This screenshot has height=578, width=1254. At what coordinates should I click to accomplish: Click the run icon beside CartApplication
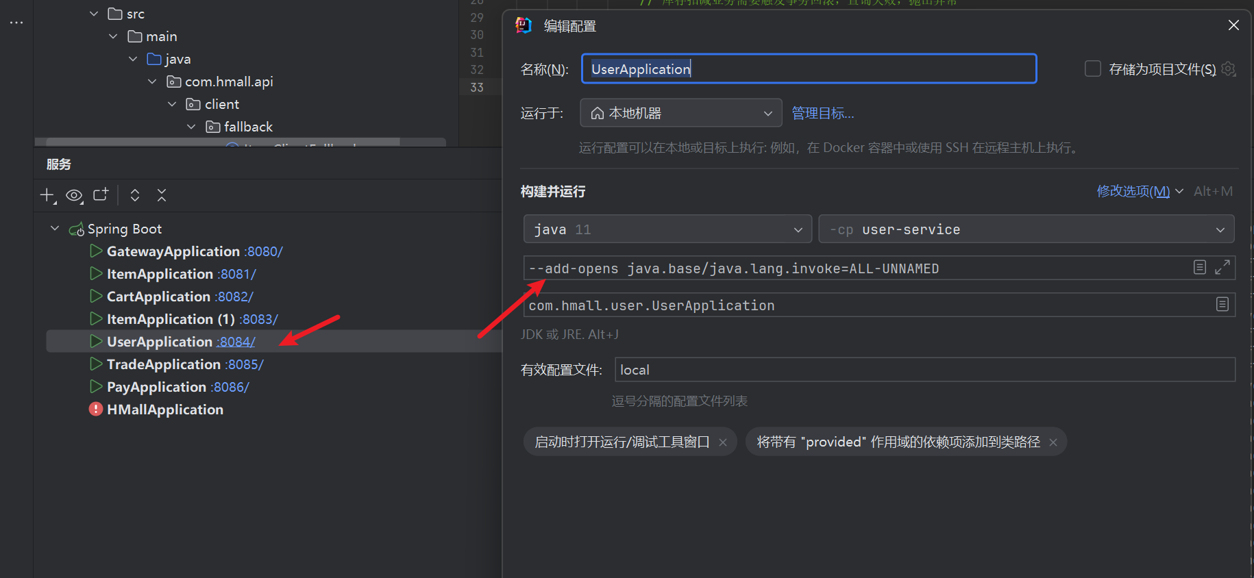96,297
